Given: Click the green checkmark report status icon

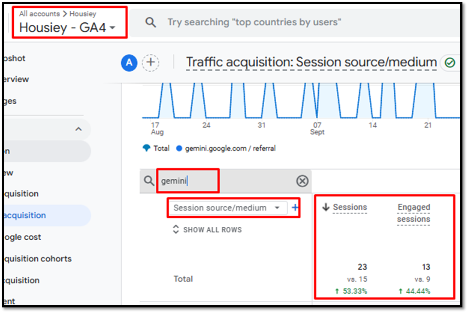Looking at the screenshot, I should click(x=450, y=63).
